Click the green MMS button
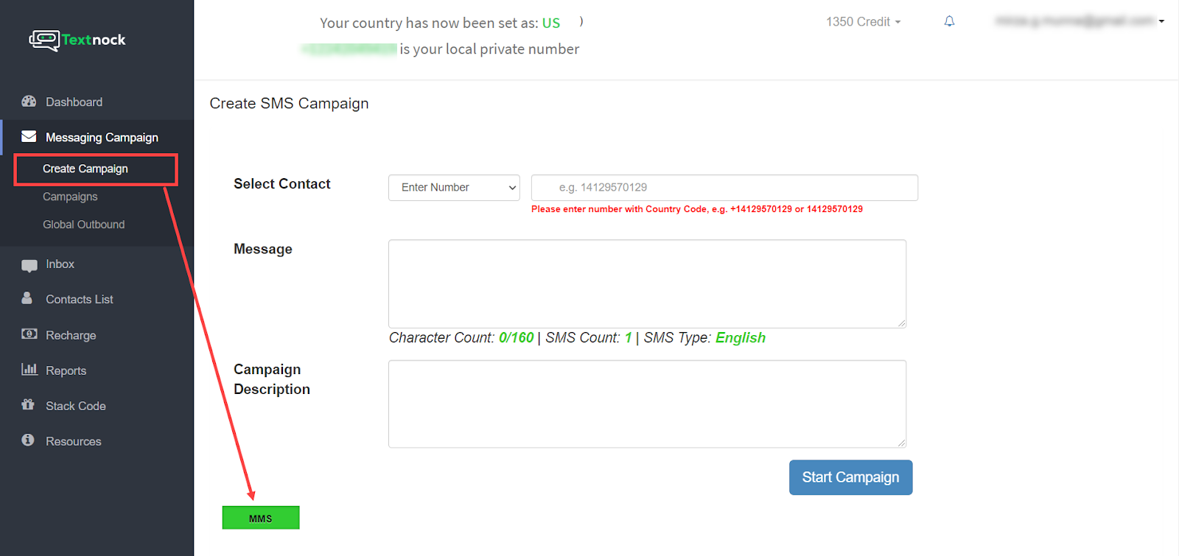Image resolution: width=1179 pixels, height=556 pixels. [261, 518]
